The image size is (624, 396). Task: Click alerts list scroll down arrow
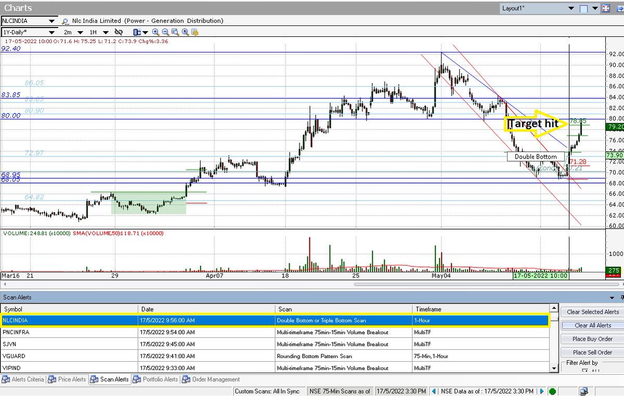click(554, 368)
